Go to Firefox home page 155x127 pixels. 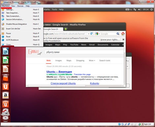pyautogui.click(x=123, y=34)
